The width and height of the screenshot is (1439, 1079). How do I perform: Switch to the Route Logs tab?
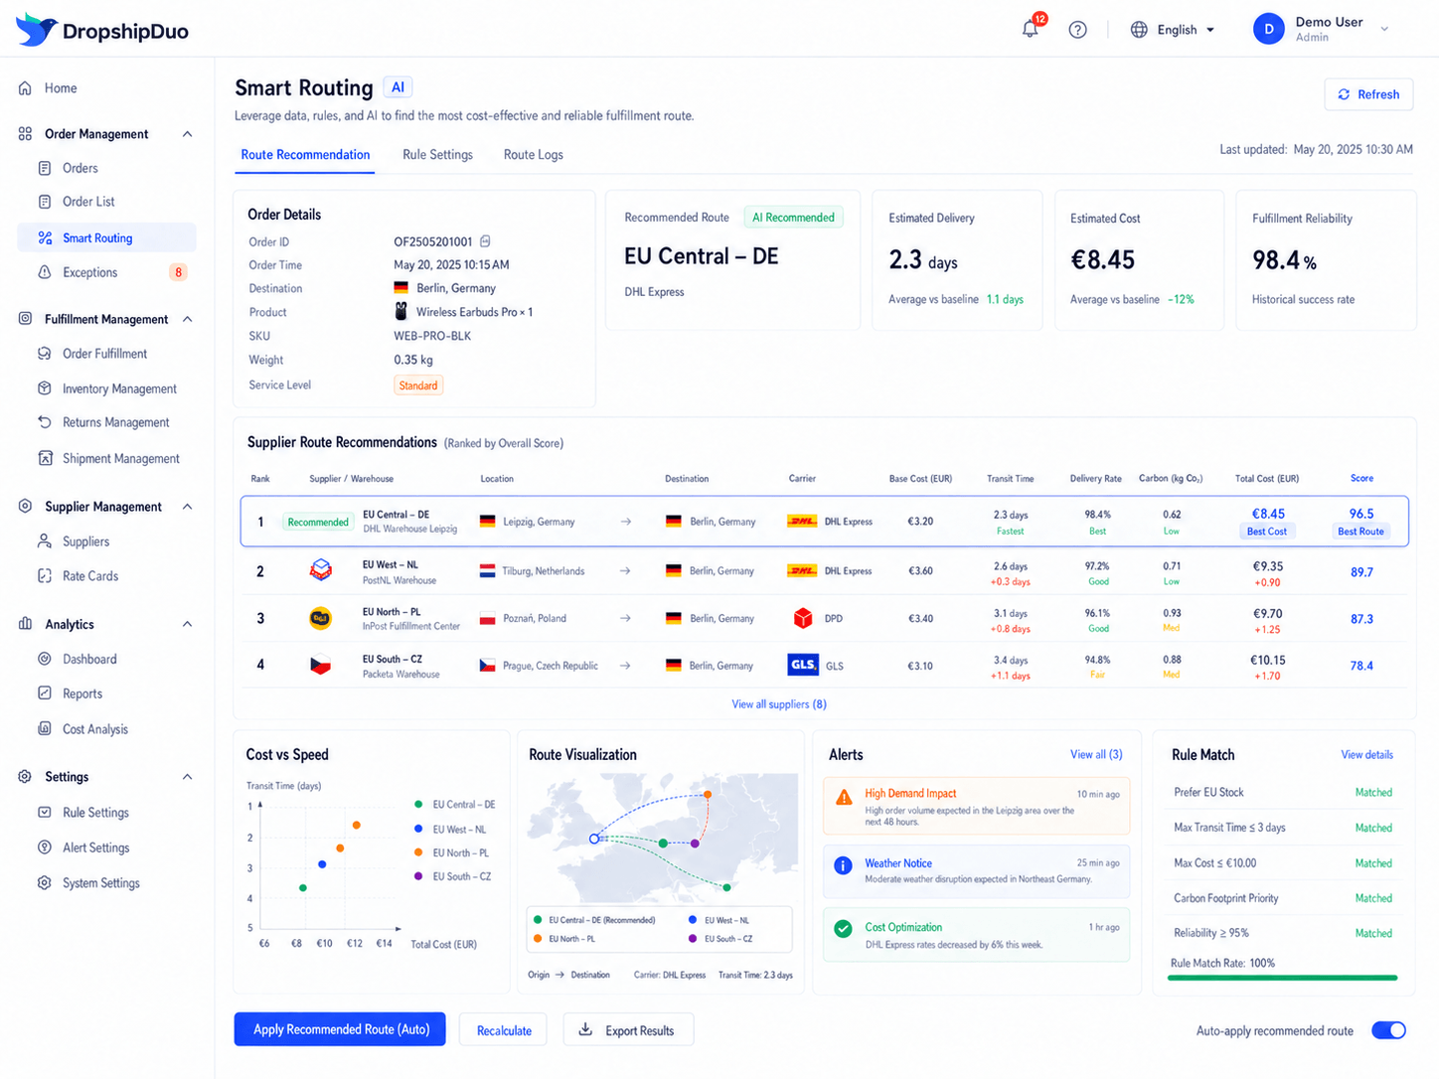(533, 155)
